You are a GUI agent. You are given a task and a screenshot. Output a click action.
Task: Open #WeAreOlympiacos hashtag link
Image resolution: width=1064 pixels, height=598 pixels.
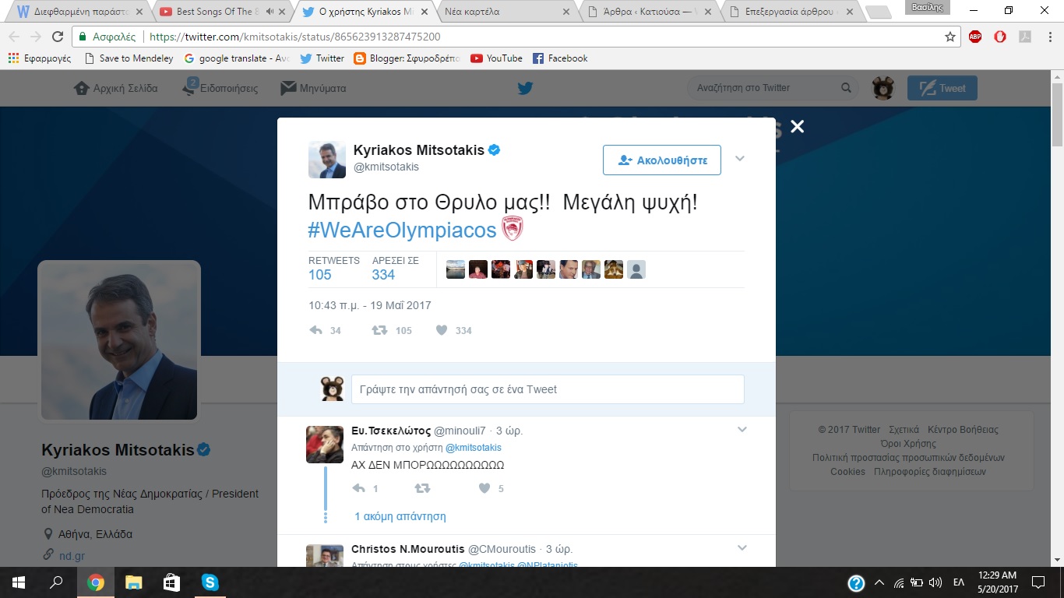[402, 230]
